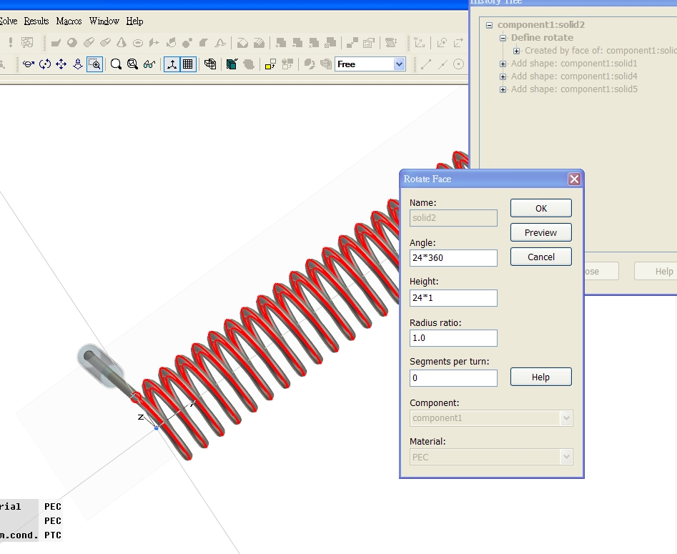Viewport: 677px width, 554px height.
Task: Close the Rotate Face dialog
Action: (574, 179)
